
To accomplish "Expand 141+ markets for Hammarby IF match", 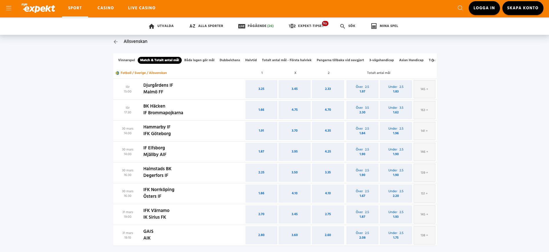I will [424, 131].
